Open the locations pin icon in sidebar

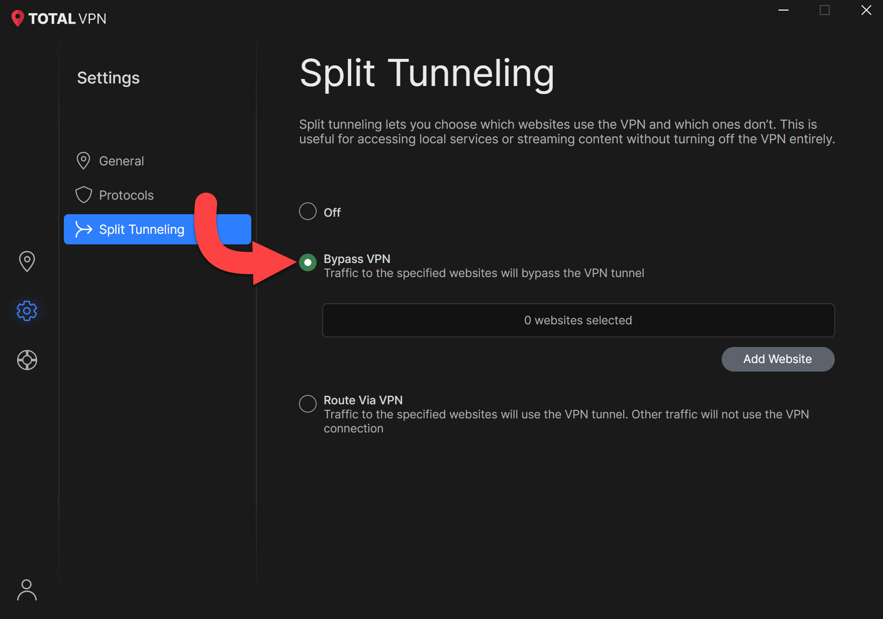(x=27, y=261)
